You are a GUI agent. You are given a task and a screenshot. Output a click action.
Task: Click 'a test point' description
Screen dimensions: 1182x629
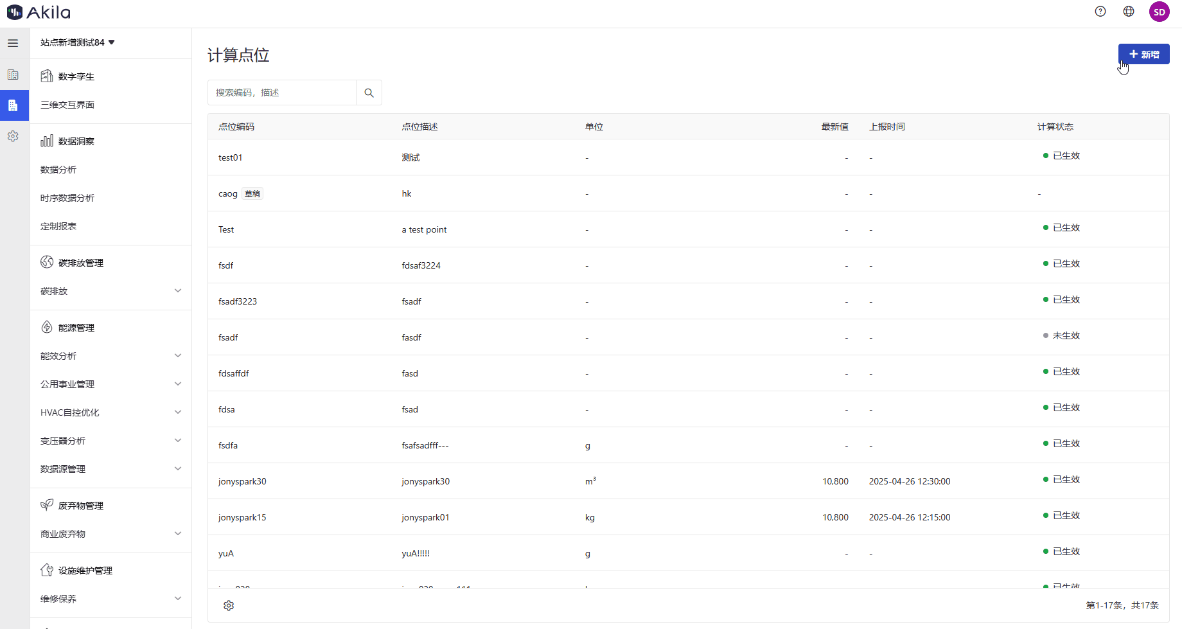424,229
